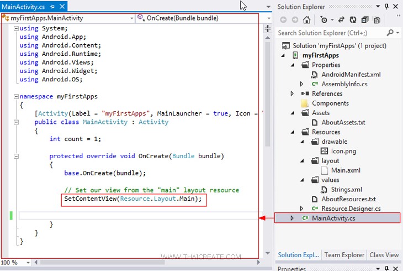Screen dimensions: 403x271
Task: Expand the Resource.Designer.cs node
Action: tap(302, 209)
